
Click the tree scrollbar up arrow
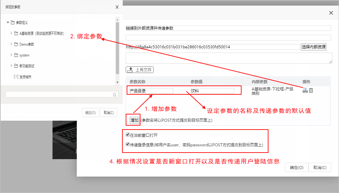point(117,20)
